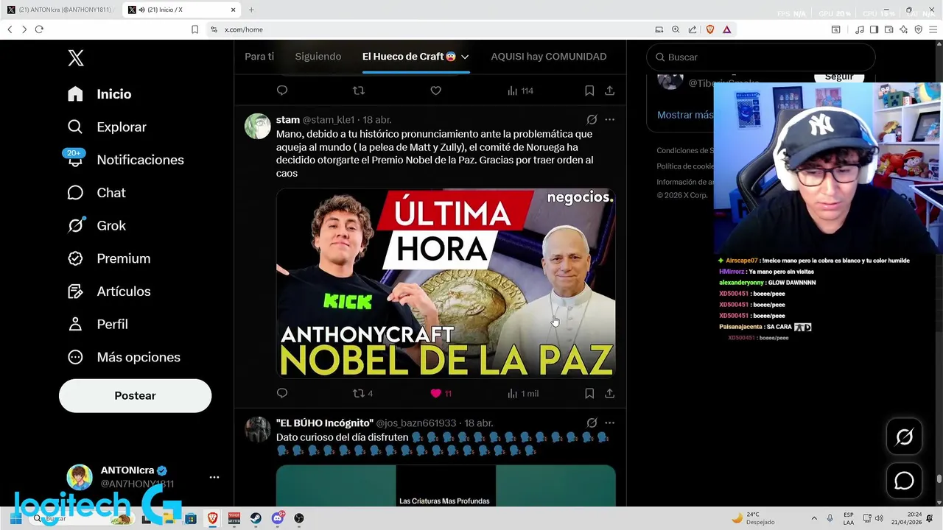Open Artículos in the sidebar
This screenshot has width=943, height=530.
coord(109,291)
